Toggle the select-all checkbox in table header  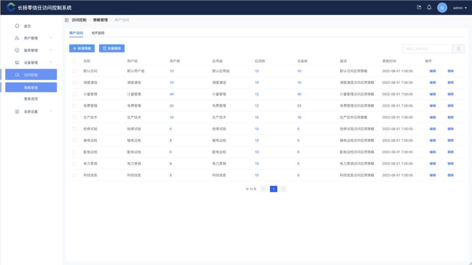(73, 61)
